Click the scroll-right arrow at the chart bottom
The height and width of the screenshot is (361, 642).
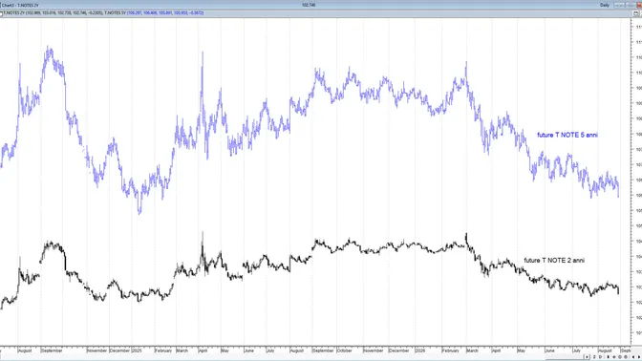(639, 357)
